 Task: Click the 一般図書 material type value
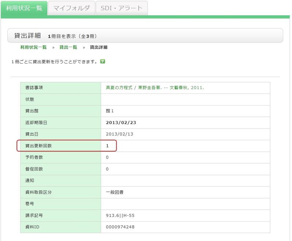pos(115,192)
